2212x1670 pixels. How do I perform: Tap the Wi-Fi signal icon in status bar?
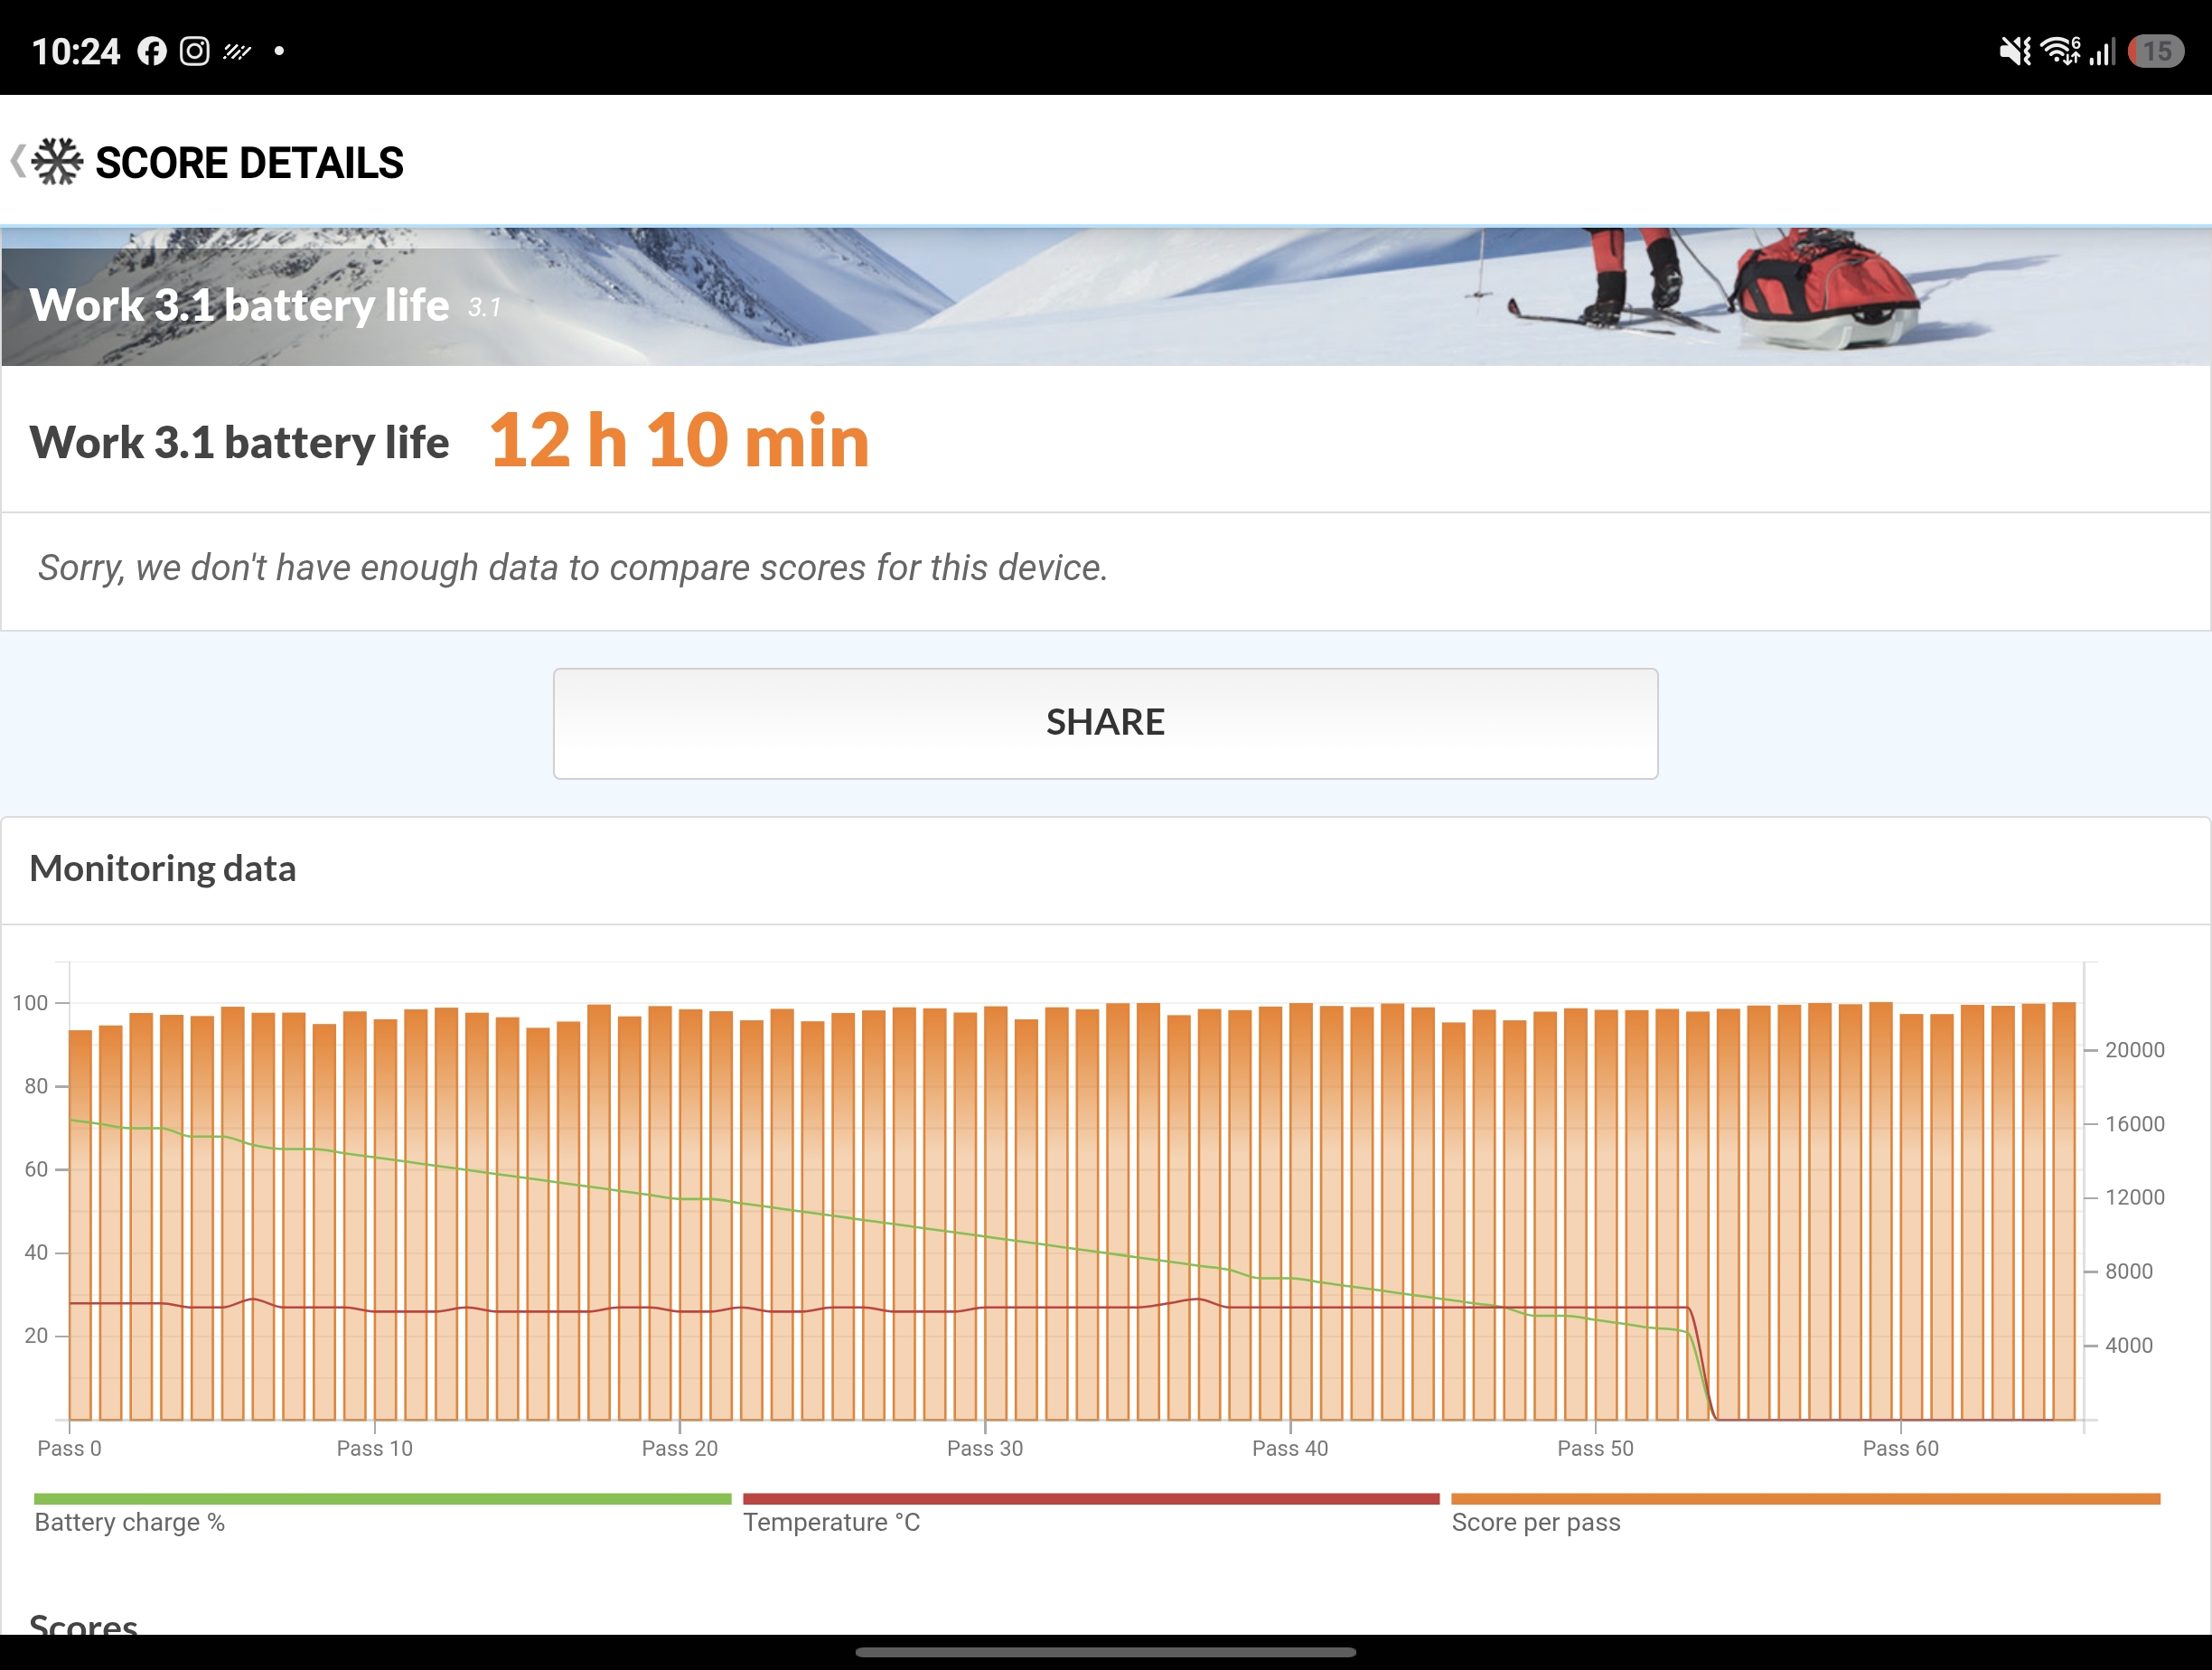tap(2060, 51)
